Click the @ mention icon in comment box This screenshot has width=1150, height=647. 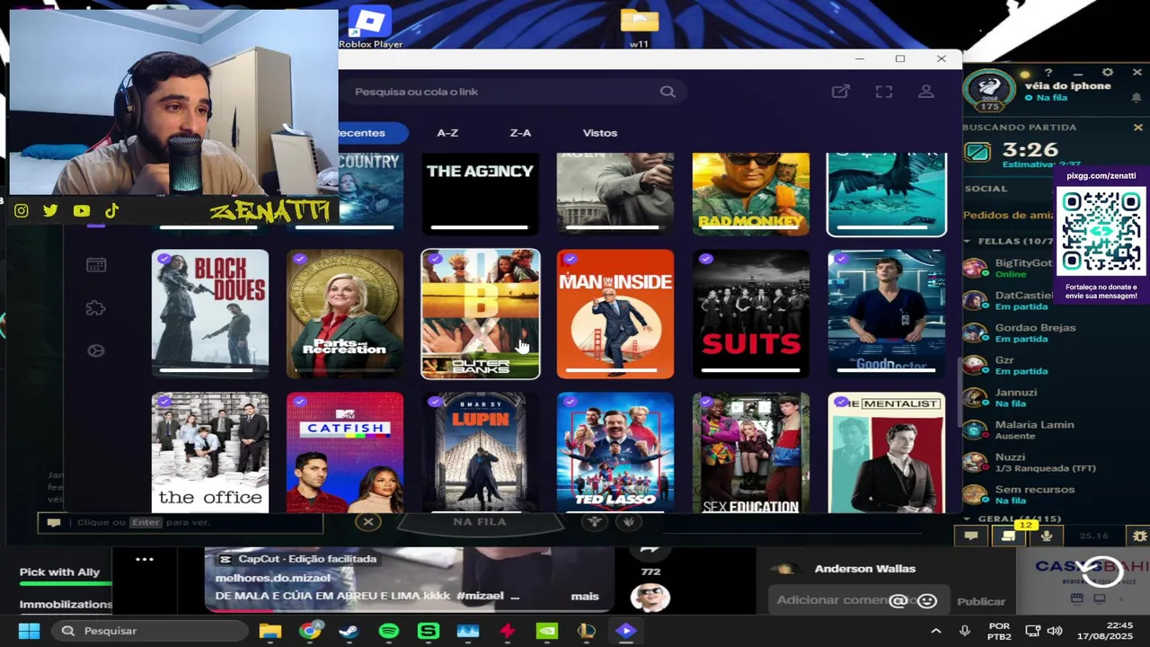coord(898,600)
